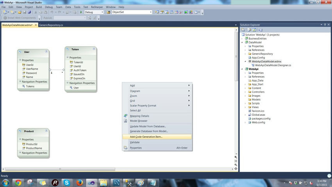
Task: Collapse the DataModel project node
Action: (242, 42)
